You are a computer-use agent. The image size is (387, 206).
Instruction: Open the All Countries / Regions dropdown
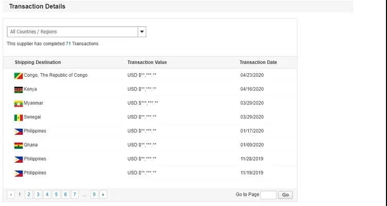click(73, 32)
